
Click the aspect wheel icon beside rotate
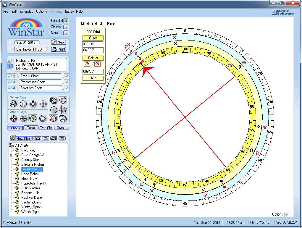coord(63,100)
